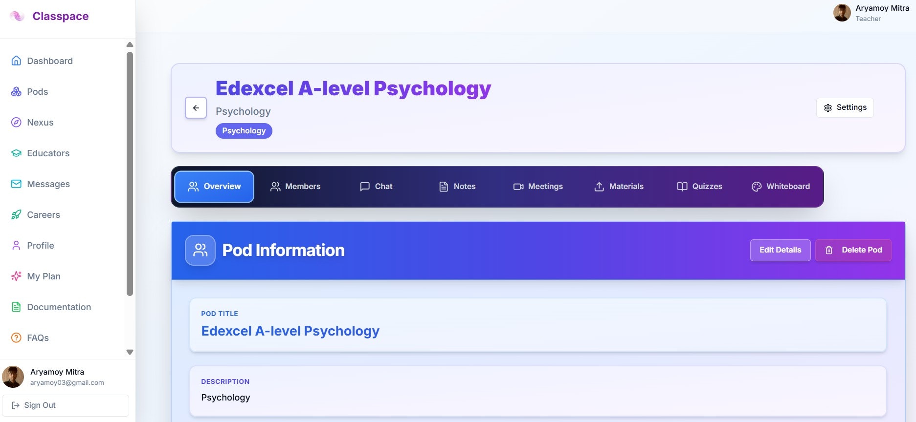916x422 pixels.
Task: Switch to the Members tab
Action: [x=295, y=187]
